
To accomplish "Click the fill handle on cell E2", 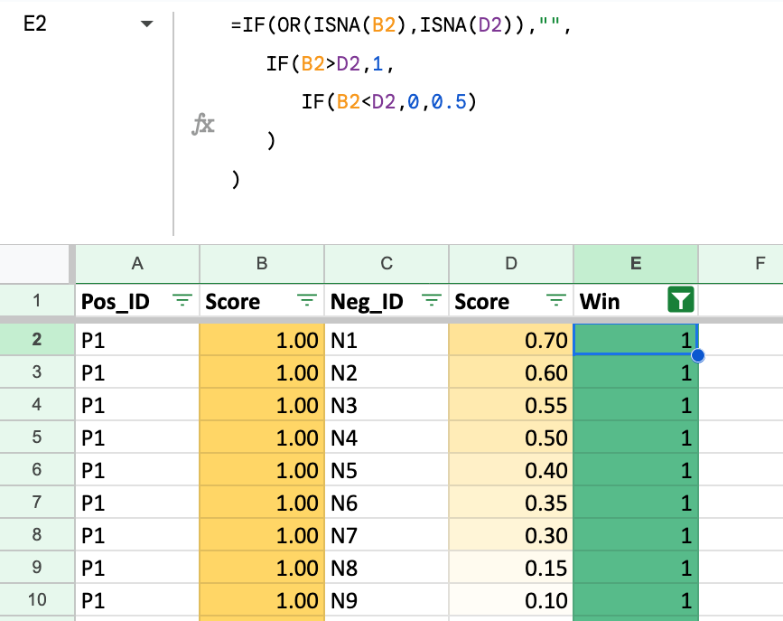I will click(697, 356).
